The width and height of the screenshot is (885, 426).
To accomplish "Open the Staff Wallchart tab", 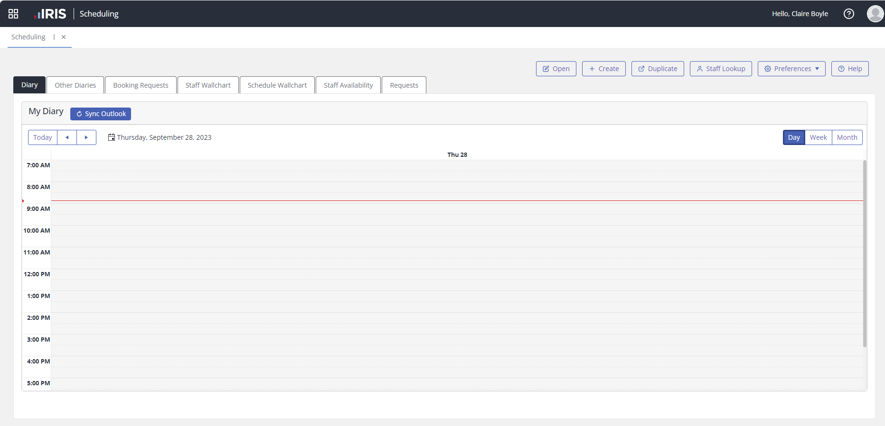I will pos(208,85).
